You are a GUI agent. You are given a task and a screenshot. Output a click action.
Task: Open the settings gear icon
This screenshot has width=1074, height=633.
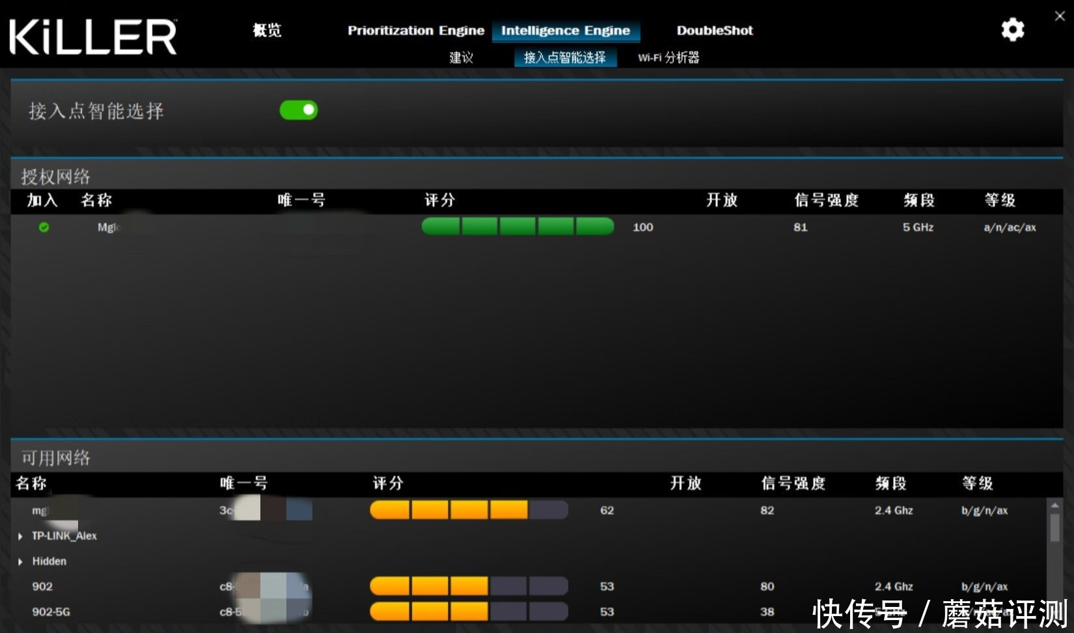point(1012,30)
